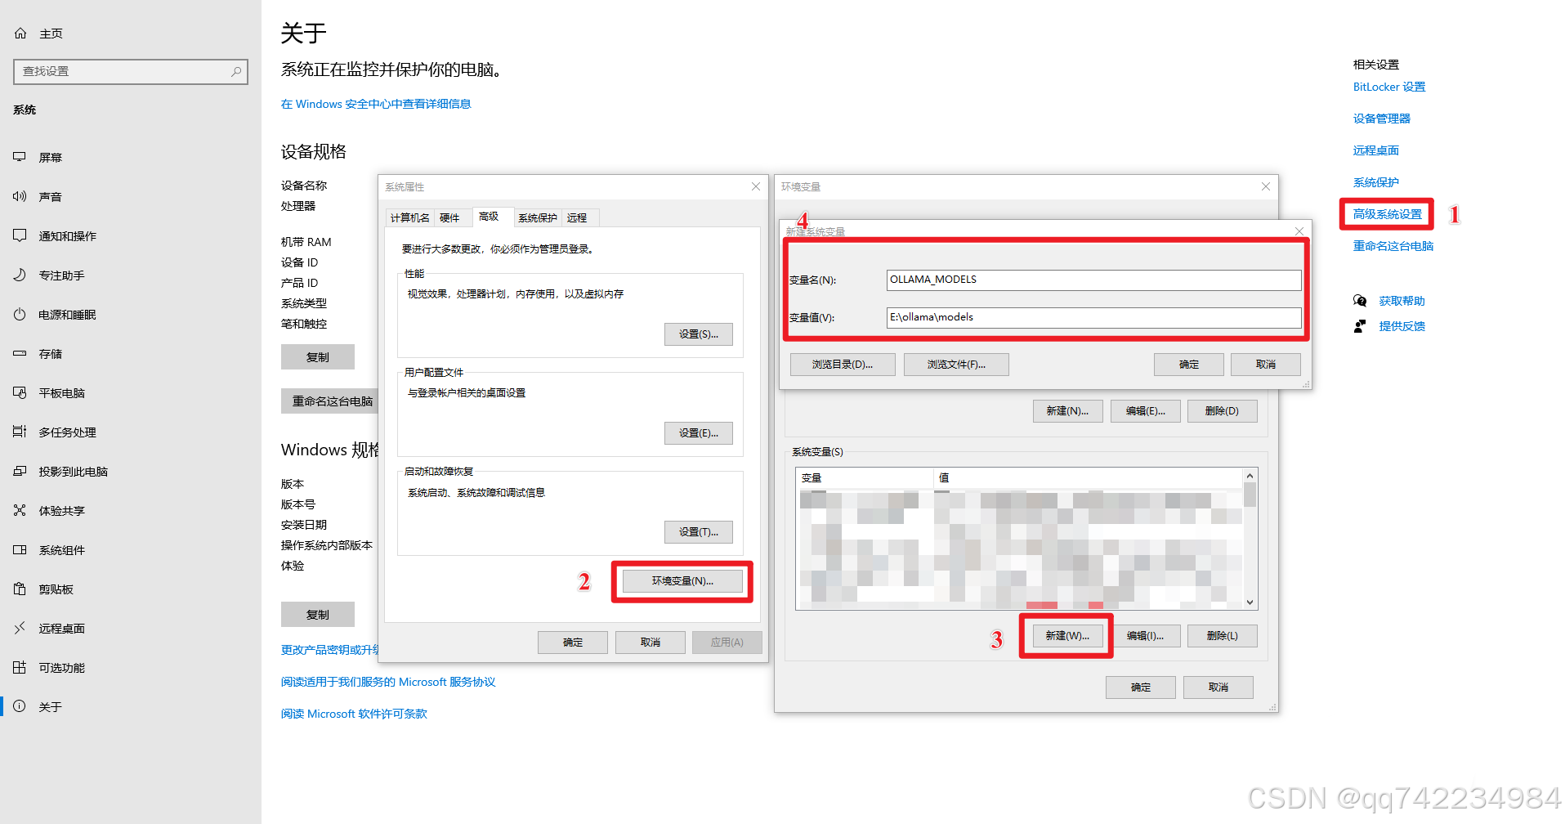Click the Environment Variables (环境变量) button
The height and width of the screenshot is (824, 1565).
tap(682, 581)
